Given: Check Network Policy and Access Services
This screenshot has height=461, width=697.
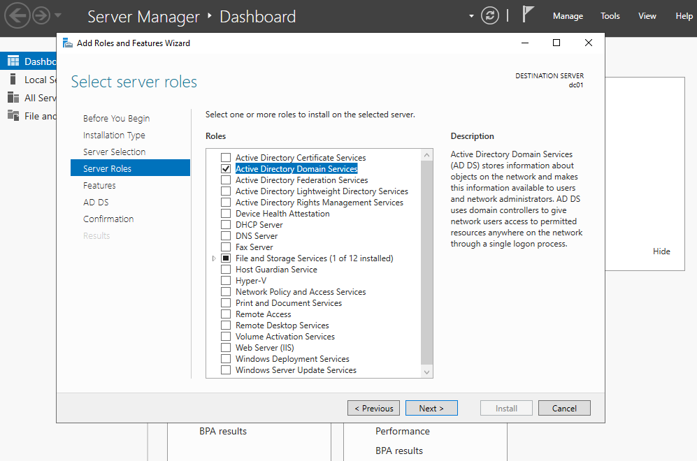Looking at the screenshot, I should tap(226, 292).
